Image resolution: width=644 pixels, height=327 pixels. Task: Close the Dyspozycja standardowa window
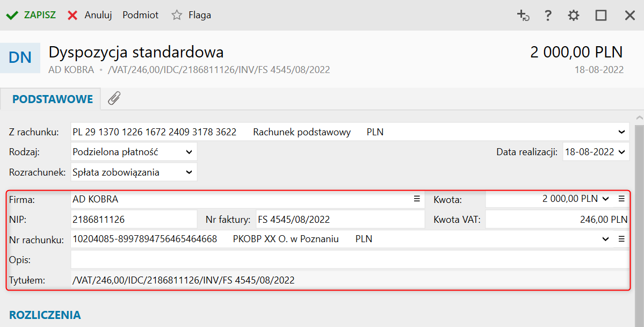pos(629,16)
